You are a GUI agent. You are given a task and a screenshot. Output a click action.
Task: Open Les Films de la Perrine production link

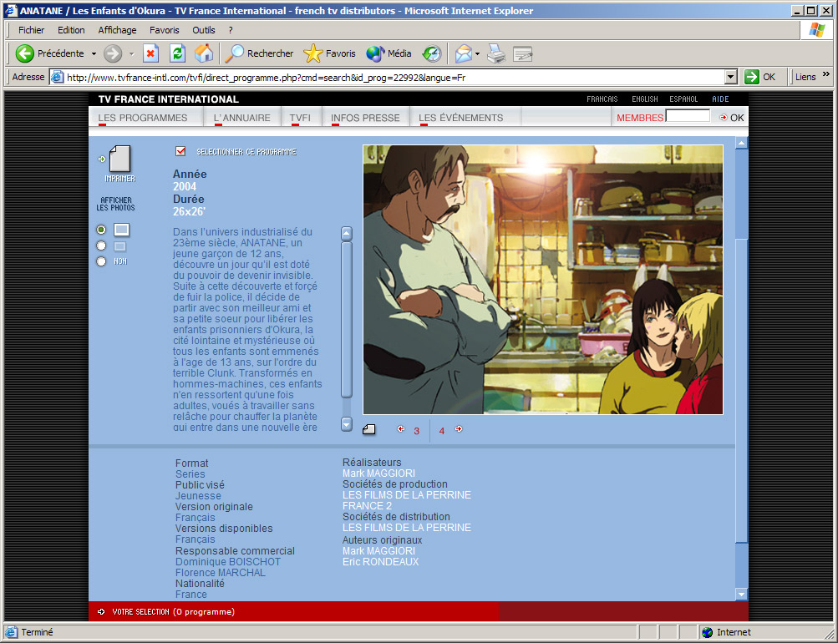(x=407, y=495)
